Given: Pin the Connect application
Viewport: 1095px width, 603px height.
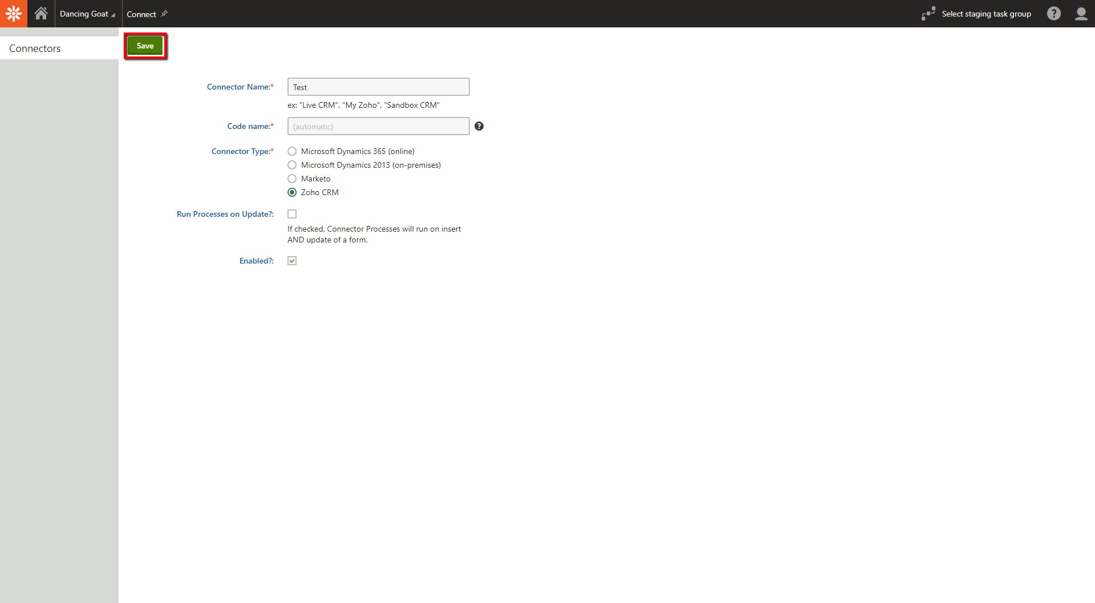Looking at the screenshot, I should 164,13.
